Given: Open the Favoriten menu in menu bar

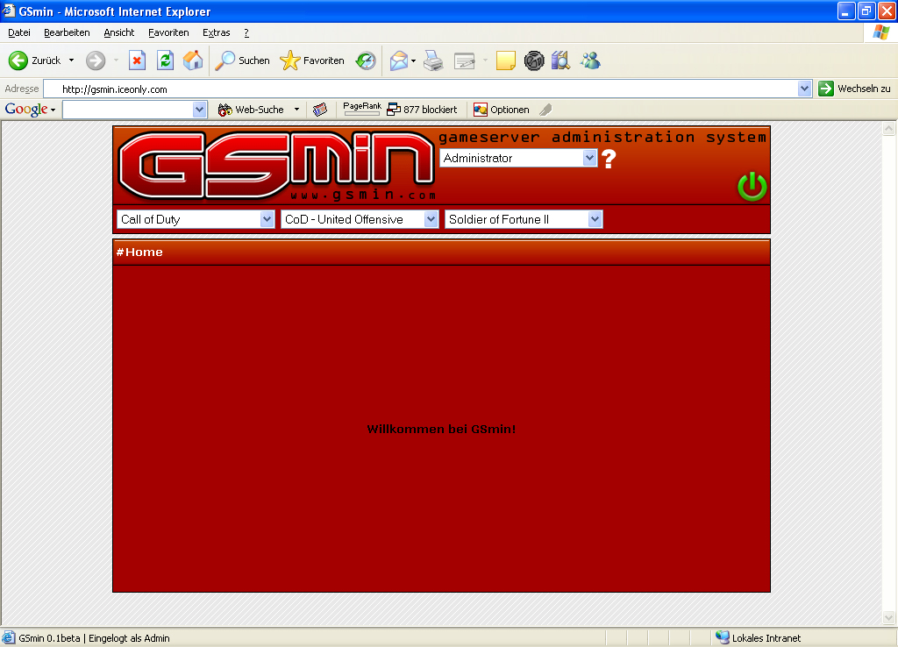Looking at the screenshot, I should coord(168,32).
